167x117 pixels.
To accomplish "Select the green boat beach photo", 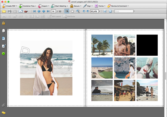I will click(x=102, y=68).
